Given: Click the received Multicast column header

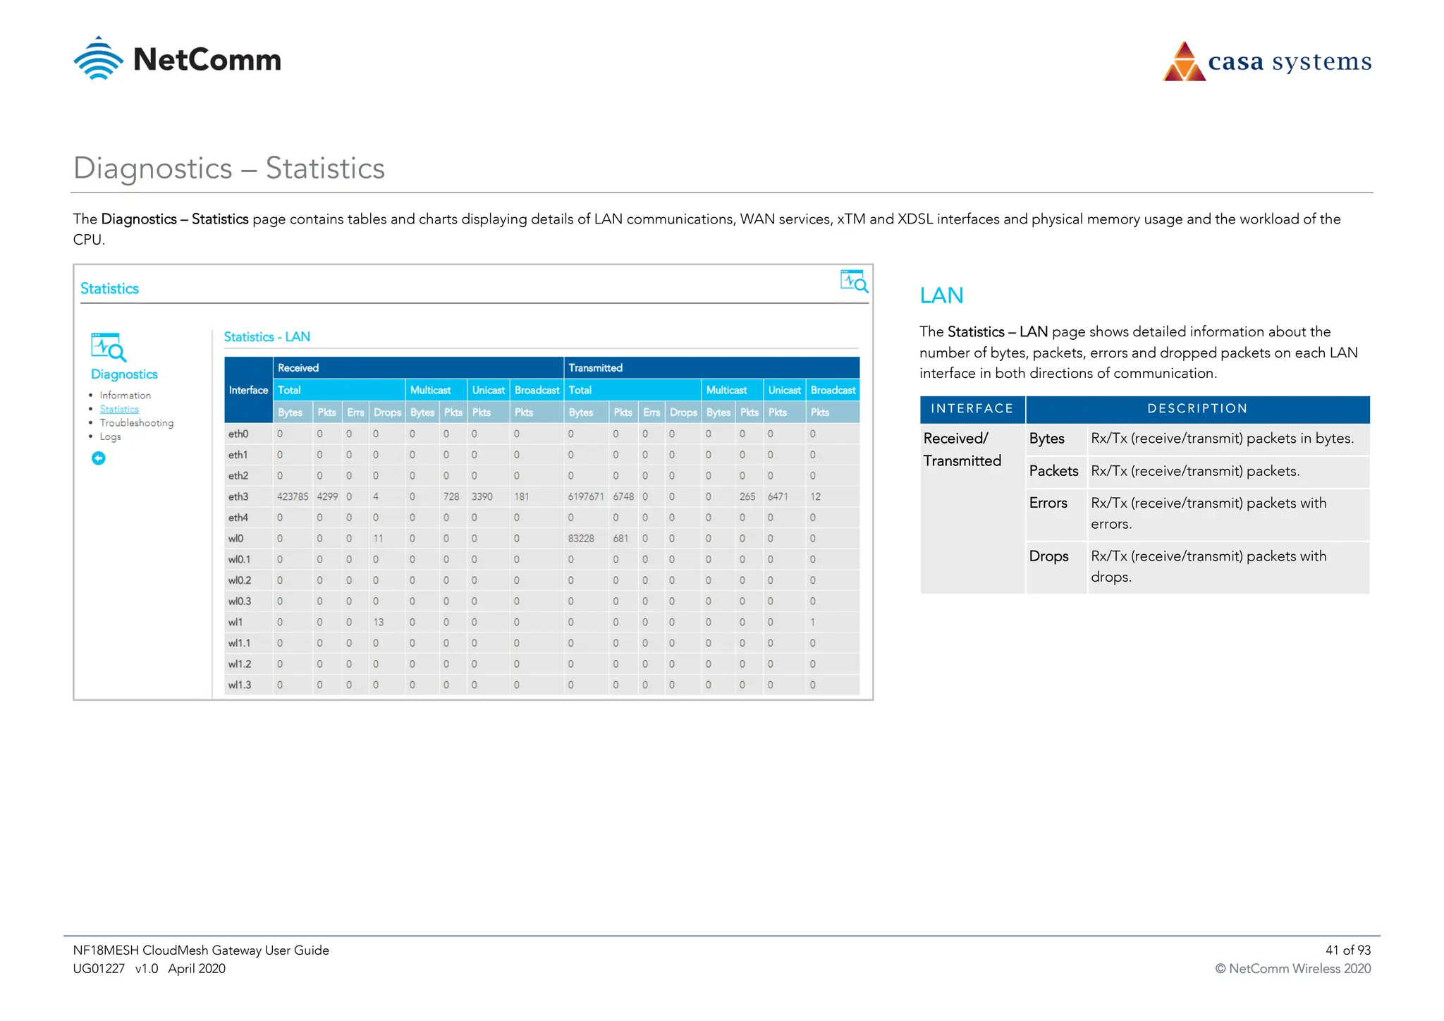Looking at the screenshot, I should pyautogui.click(x=430, y=390).
